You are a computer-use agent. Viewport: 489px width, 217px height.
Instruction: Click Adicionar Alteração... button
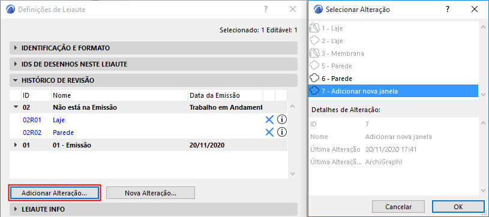coord(54,193)
